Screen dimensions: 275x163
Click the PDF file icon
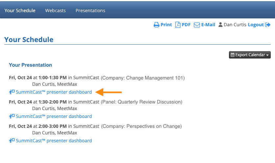point(178,25)
